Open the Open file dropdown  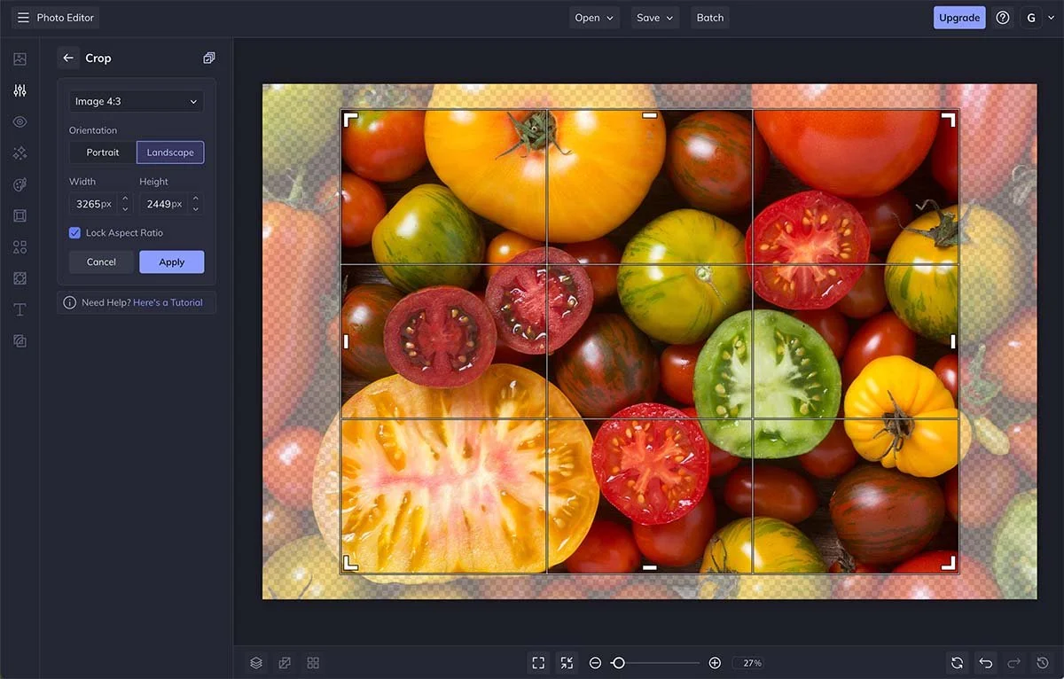pyautogui.click(x=594, y=17)
